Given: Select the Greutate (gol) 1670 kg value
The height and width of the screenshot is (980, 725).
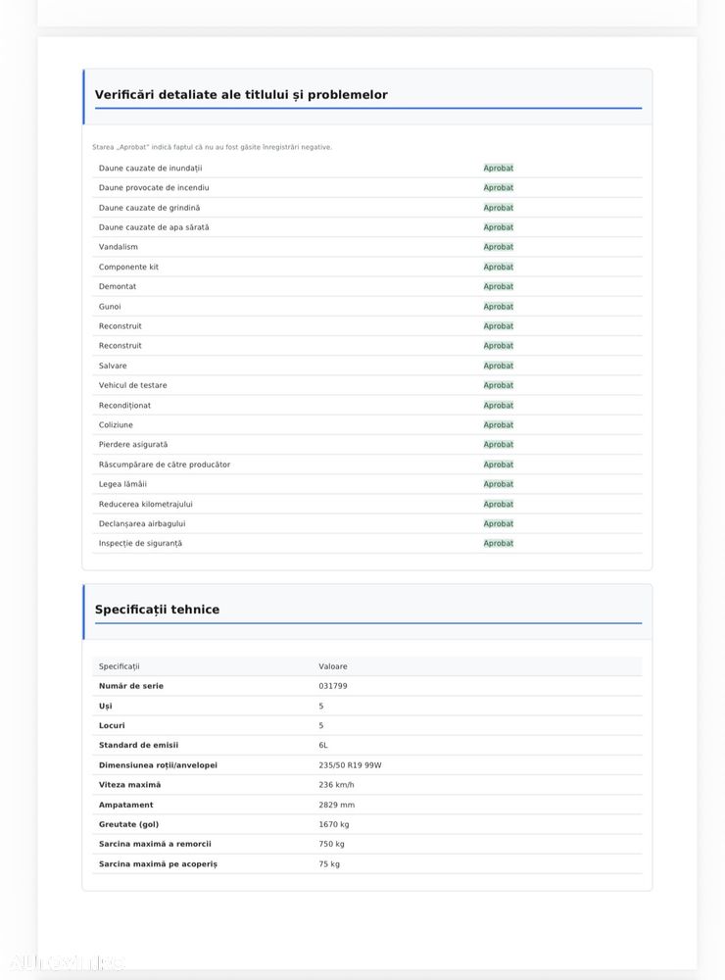Looking at the screenshot, I should (x=334, y=824).
